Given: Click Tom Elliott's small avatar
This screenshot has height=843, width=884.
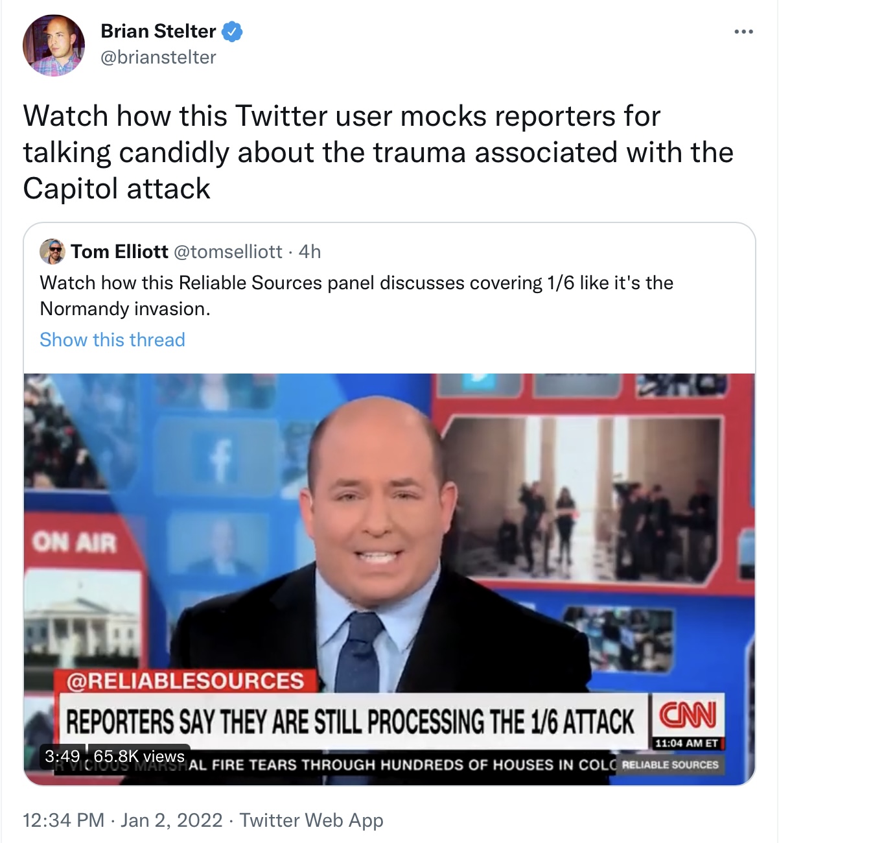Looking at the screenshot, I should tap(52, 252).
